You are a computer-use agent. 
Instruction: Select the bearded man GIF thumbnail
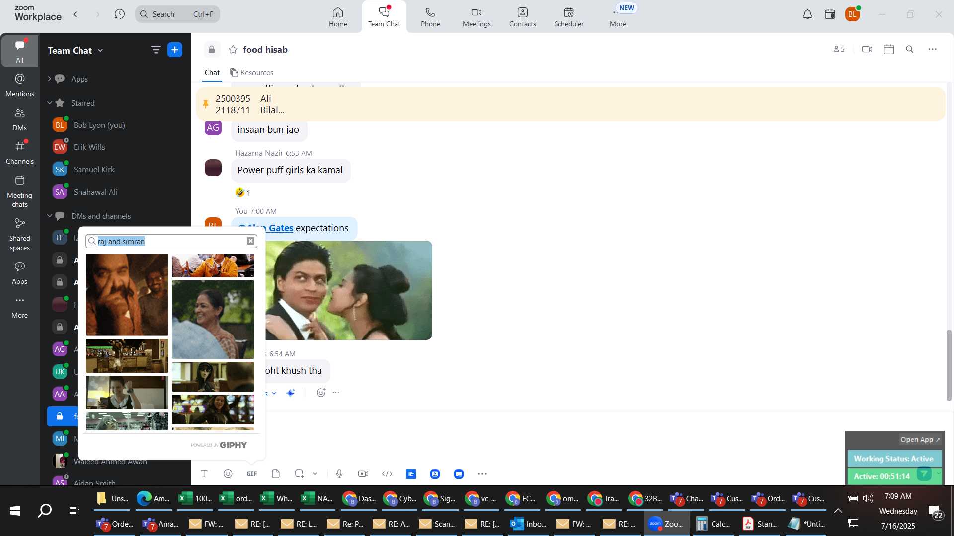127,295
